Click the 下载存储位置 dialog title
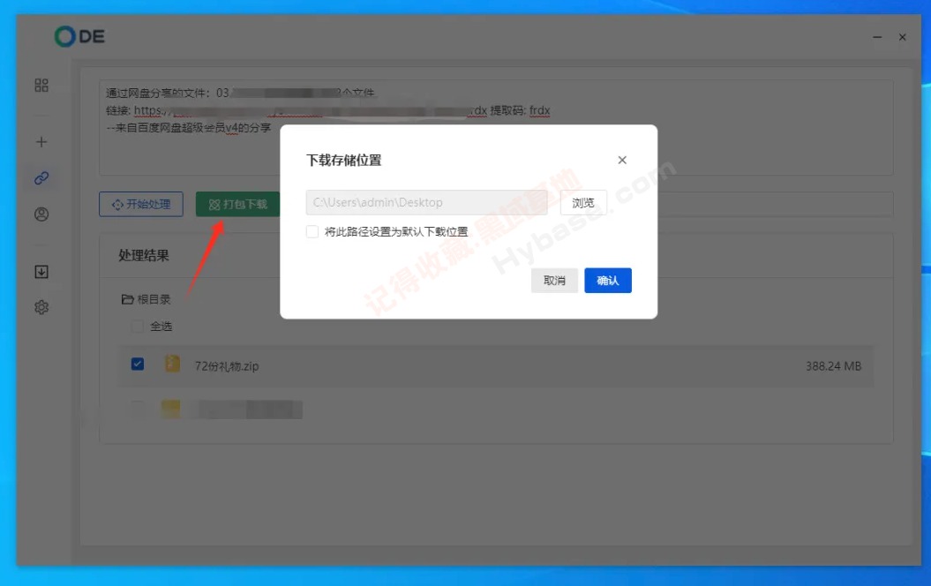The width and height of the screenshot is (931, 586). tap(344, 161)
